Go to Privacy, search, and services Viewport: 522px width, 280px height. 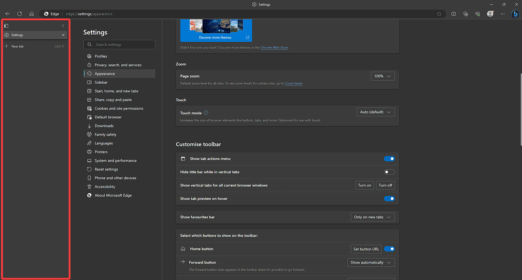pyautogui.click(x=118, y=65)
